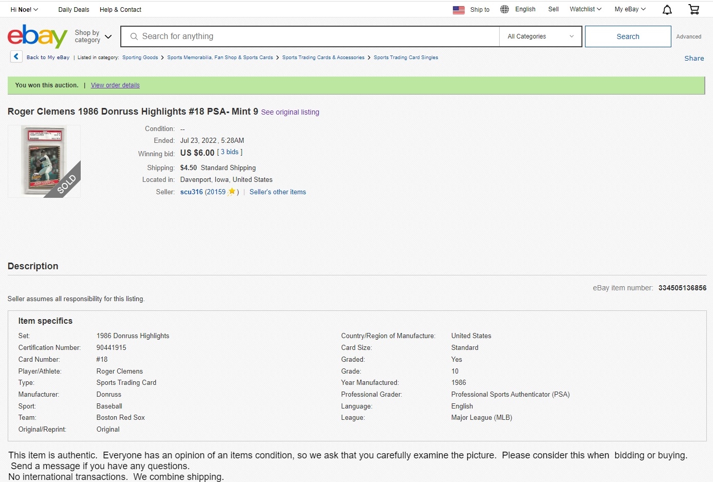
Task: Click the Ship to menu item
Action: pyautogui.click(x=480, y=10)
